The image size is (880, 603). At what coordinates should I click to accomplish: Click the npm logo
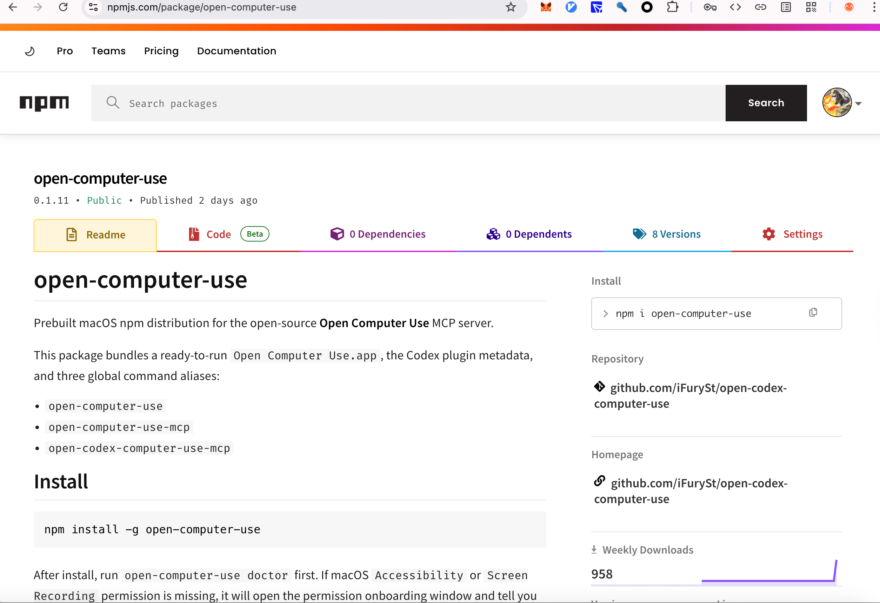pyautogui.click(x=44, y=103)
